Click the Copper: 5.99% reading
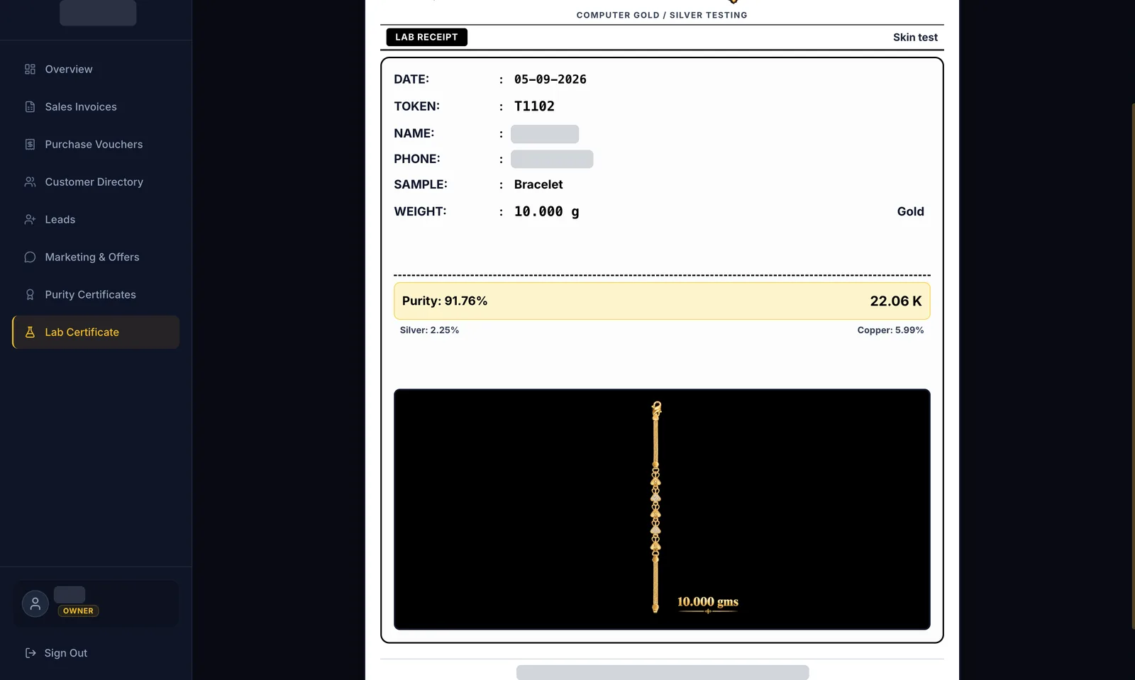This screenshot has height=680, width=1135. pyautogui.click(x=890, y=330)
